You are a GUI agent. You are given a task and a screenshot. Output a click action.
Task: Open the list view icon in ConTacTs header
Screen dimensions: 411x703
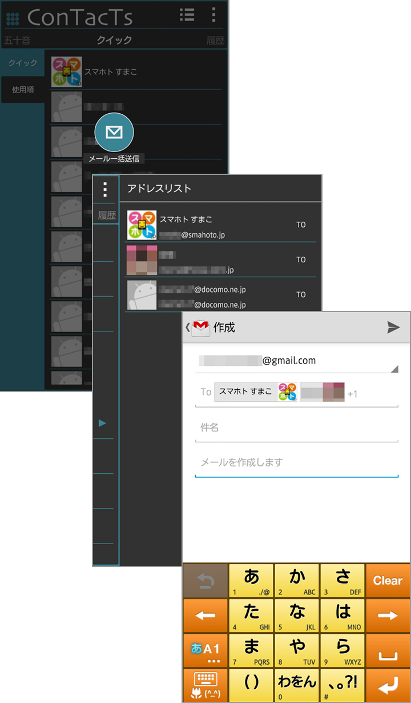(x=187, y=15)
